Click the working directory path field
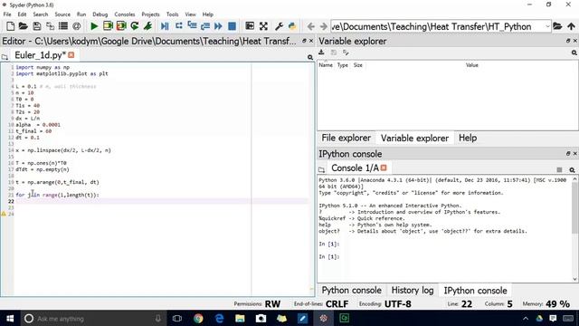Screen dimensions: 579x326 coord(438,26)
